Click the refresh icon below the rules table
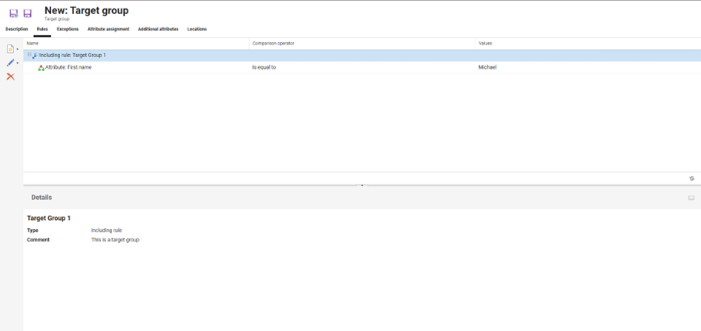The height and width of the screenshot is (331, 701). pyautogui.click(x=691, y=178)
